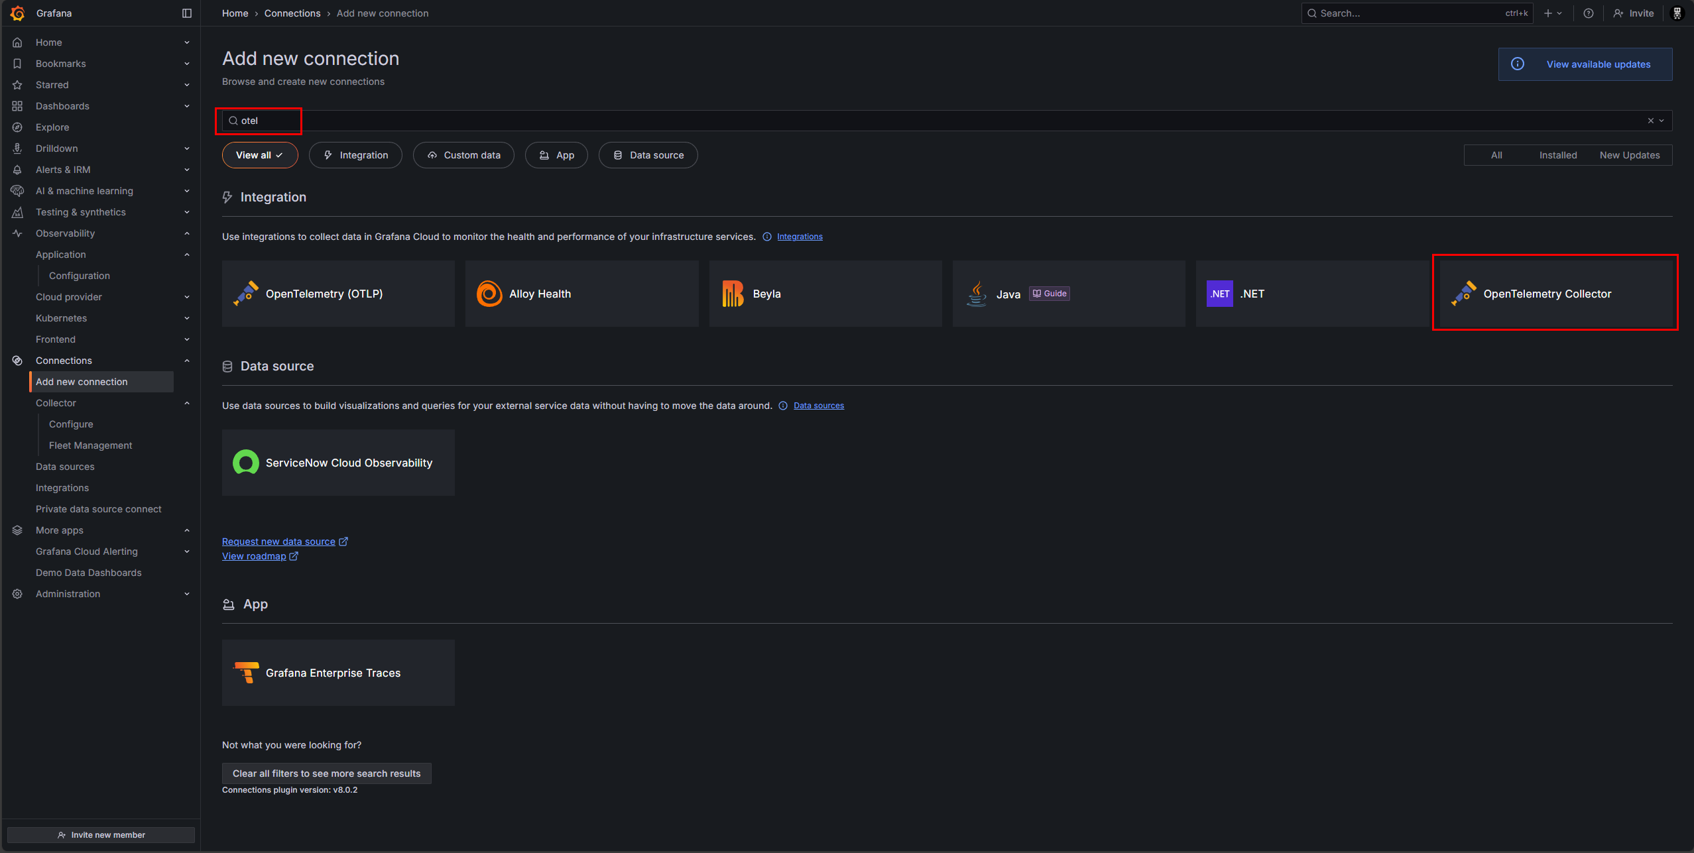Open Data sources in sidebar

click(x=65, y=467)
